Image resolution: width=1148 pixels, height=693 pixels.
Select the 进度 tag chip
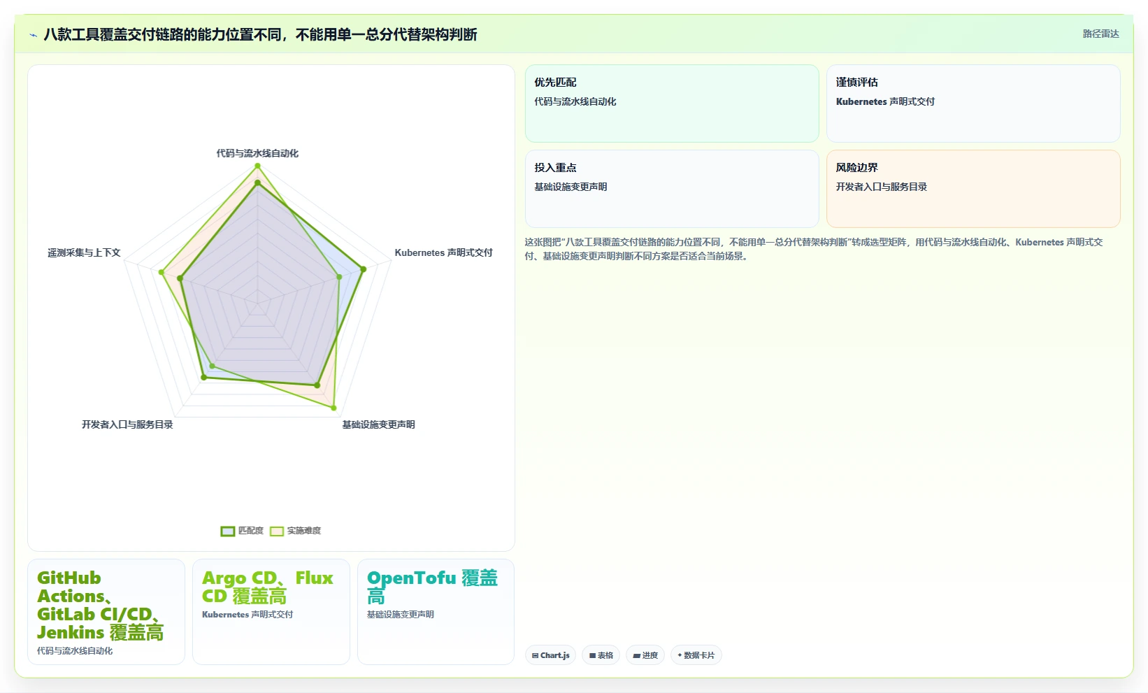[x=645, y=655]
